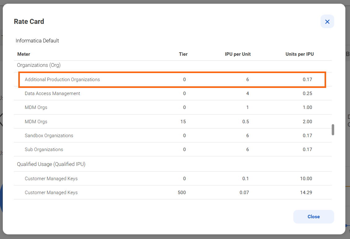Click IPU per Unit value 0.5
The height and width of the screenshot is (239, 350).
(246, 121)
